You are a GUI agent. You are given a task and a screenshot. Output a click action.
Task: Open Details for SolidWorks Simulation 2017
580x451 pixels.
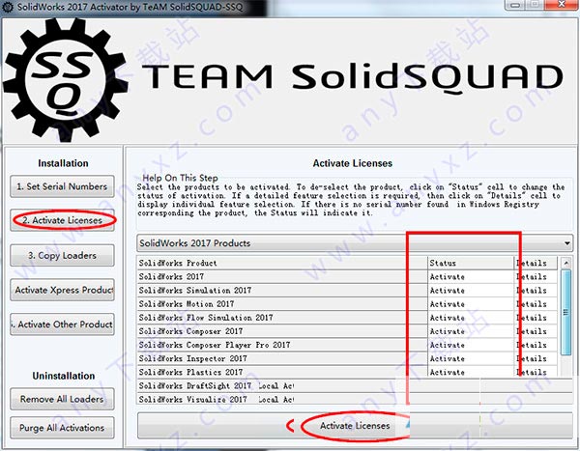pos(536,291)
